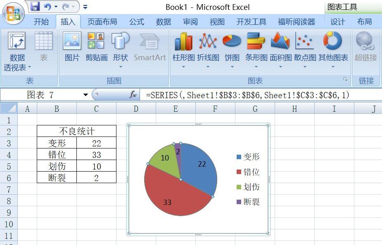Click the redo icon
The width and height of the screenshot is (382, 245).
tap(65, 7)
